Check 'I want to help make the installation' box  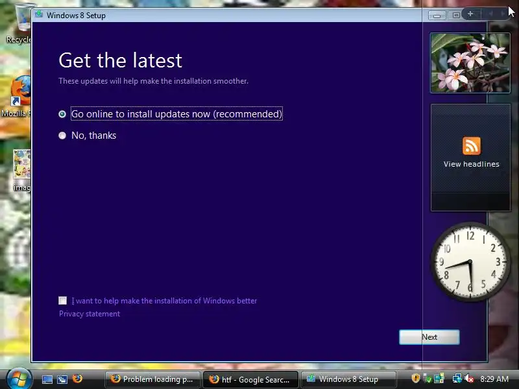[62, 300]
